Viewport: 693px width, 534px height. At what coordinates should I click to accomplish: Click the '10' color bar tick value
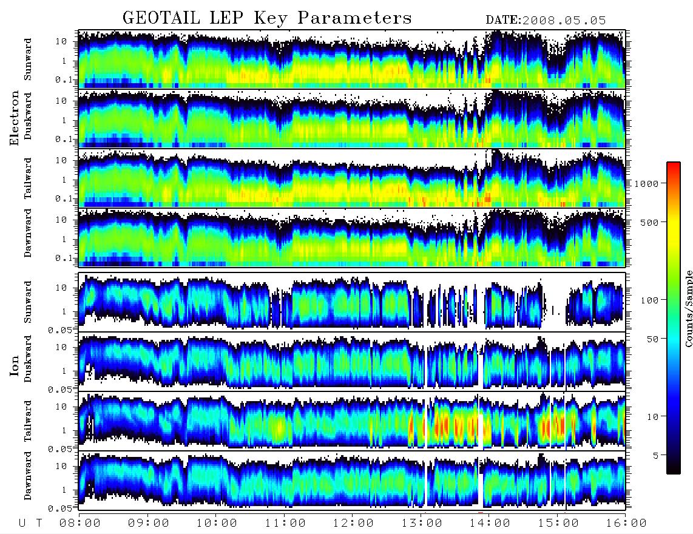tap(652, 417)
